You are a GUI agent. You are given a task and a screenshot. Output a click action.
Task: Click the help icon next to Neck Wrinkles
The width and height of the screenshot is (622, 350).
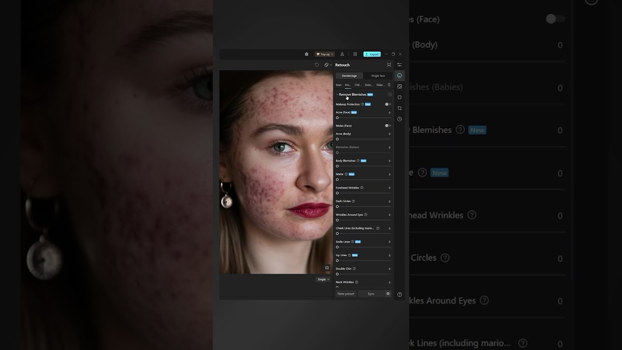[357, 282]
